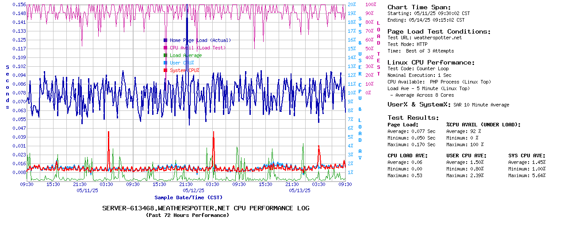
Task: Click the '(Past 72 Hours Performance)' subtitle
Action: (x=188, y=215)
